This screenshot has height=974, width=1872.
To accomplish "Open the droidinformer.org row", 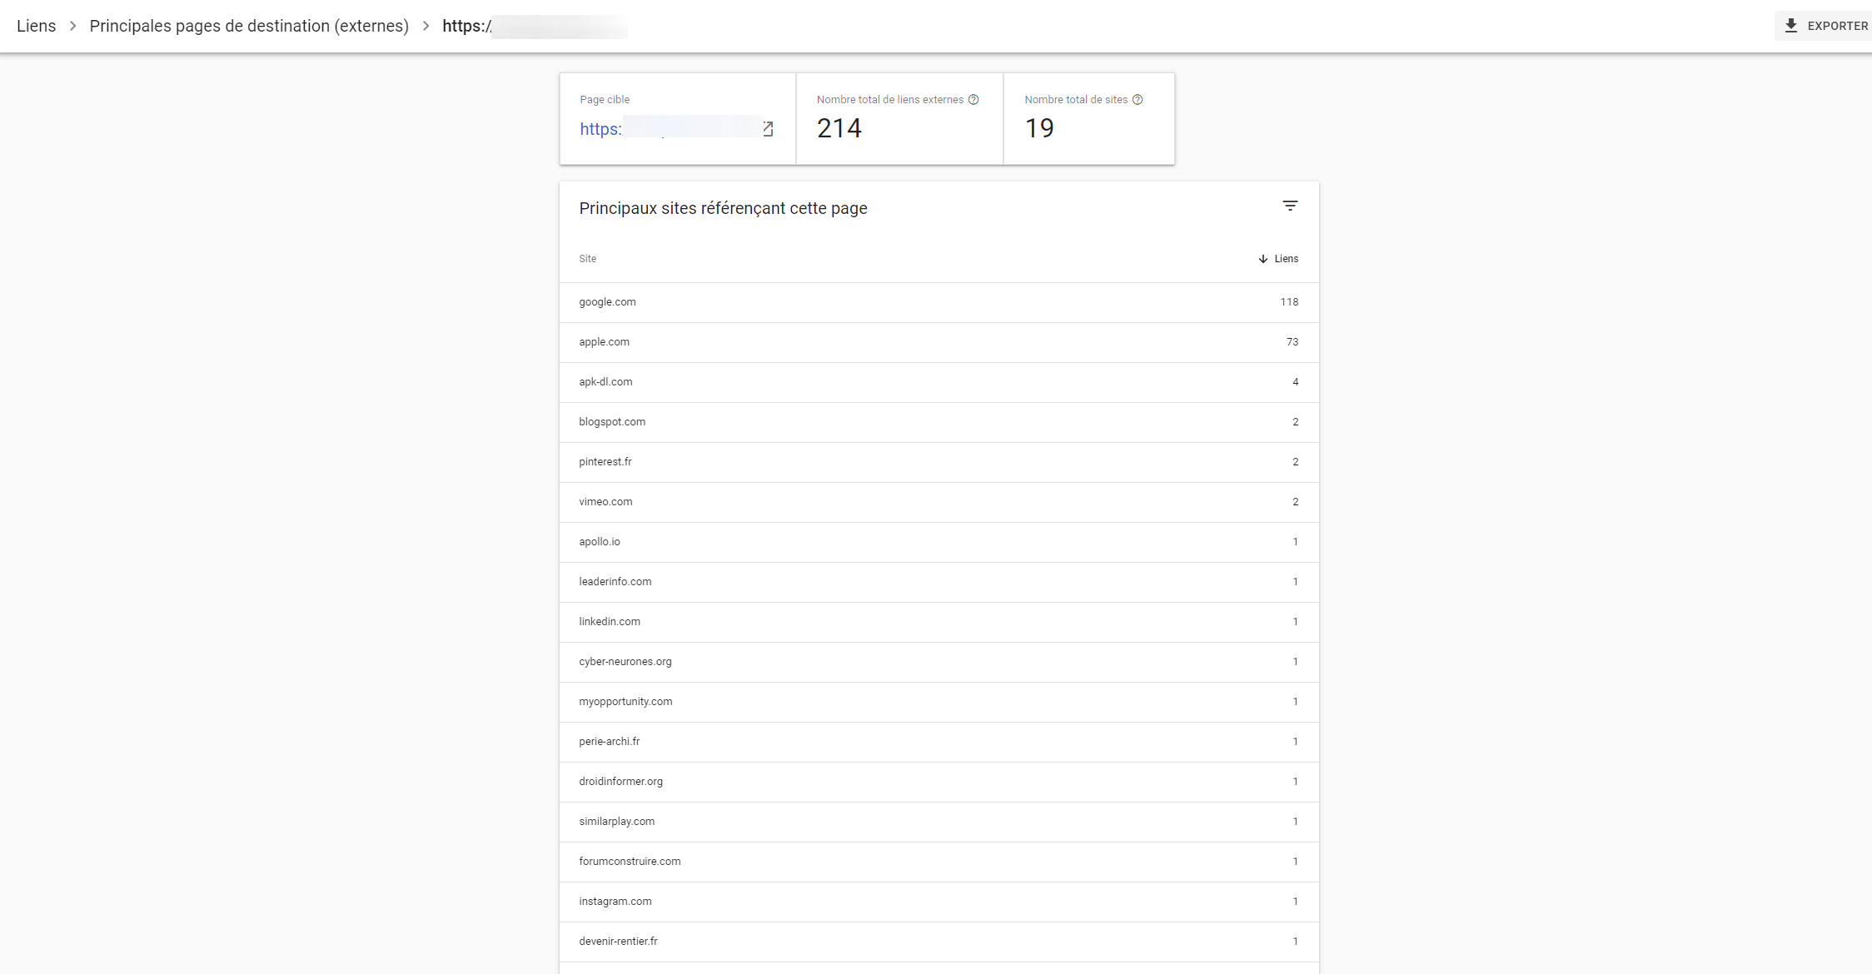I will coord(939,782).
